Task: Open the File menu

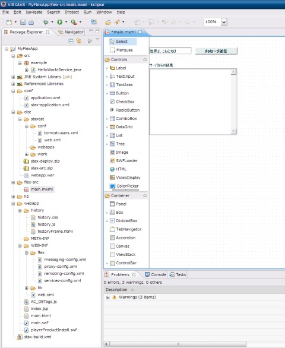Action: (5, 12)
